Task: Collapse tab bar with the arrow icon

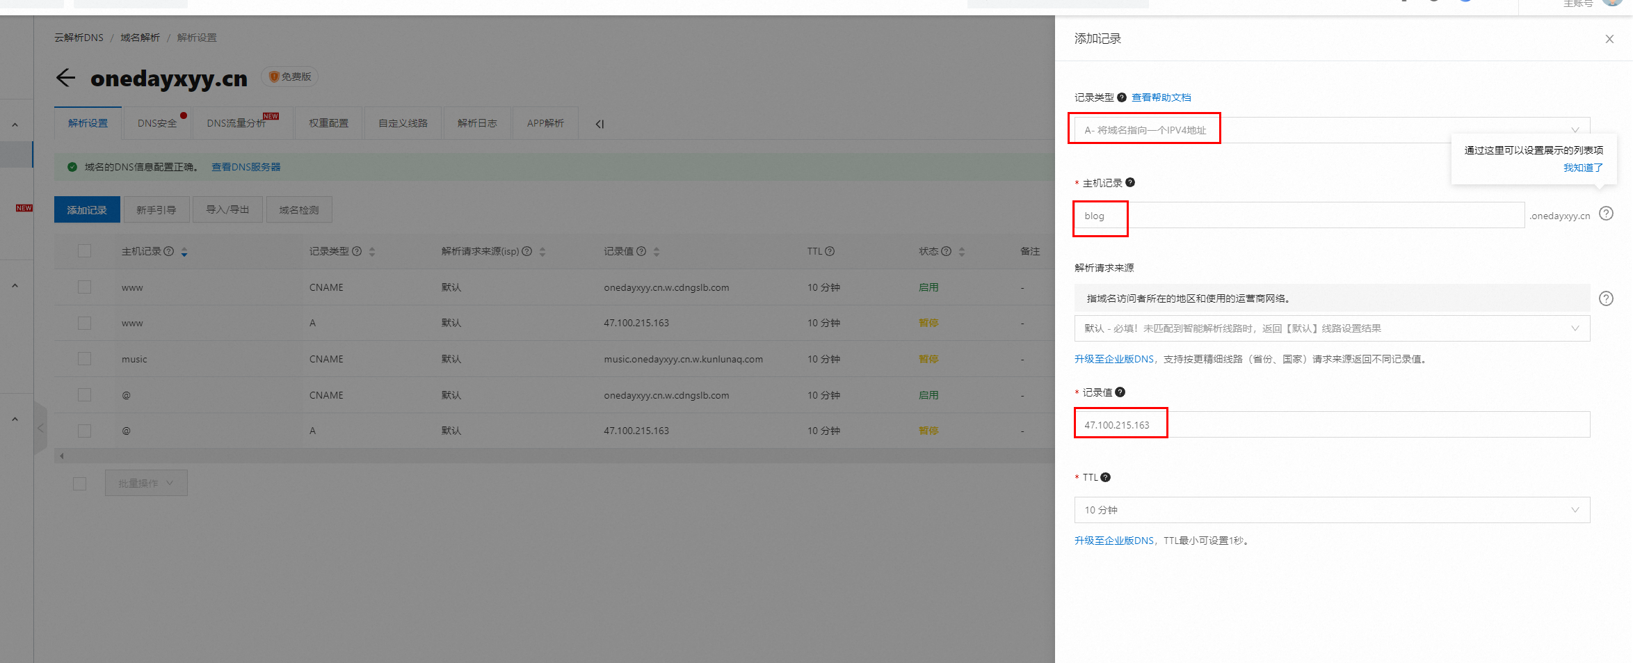Action: point(600,124)
